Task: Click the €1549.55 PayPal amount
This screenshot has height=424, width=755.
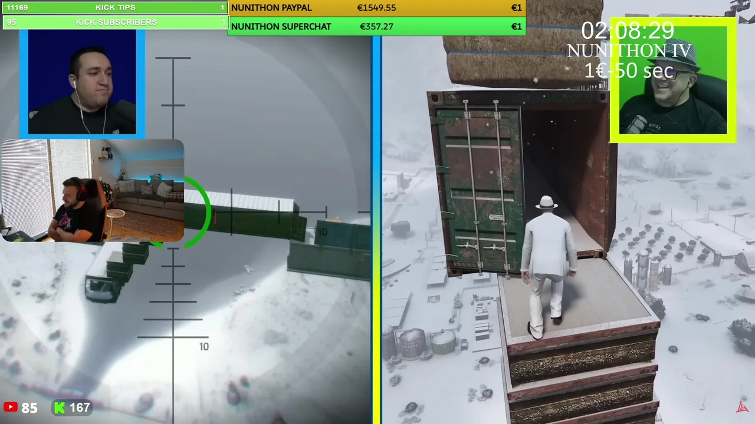Action: [x=376, y=8]
